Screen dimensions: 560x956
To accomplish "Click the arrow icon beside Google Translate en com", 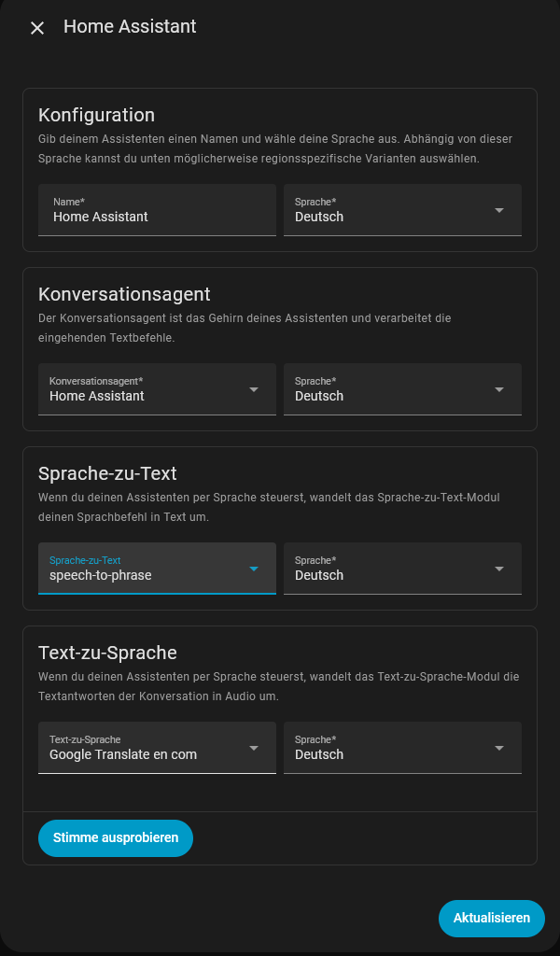I will pos(254,748).
